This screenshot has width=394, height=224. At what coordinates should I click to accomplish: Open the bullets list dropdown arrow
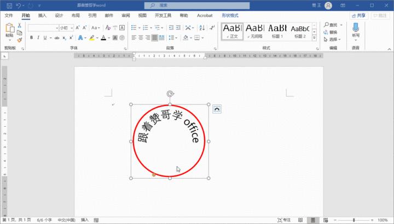[x=139, y=28]
